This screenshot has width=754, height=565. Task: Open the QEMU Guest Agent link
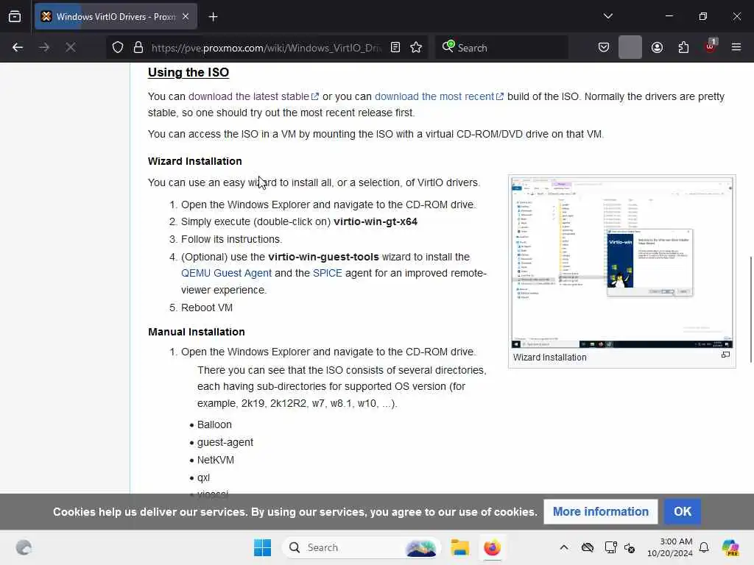click(227, 274)
